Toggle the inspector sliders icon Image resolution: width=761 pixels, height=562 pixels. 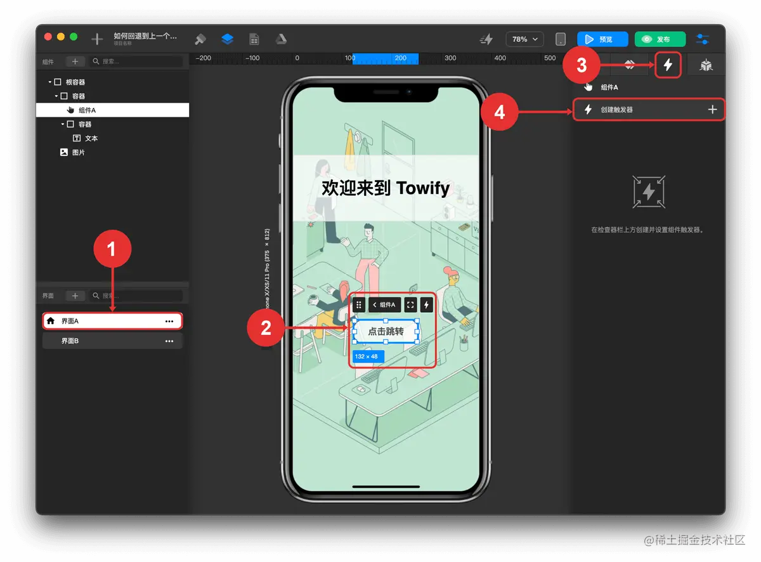[x=702, y=39]
